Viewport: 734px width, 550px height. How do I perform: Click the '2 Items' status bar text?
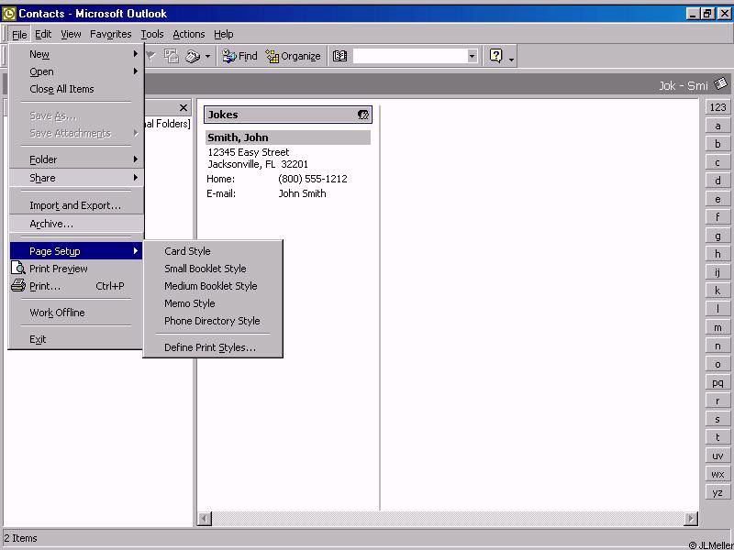click(x=20, y=538)
